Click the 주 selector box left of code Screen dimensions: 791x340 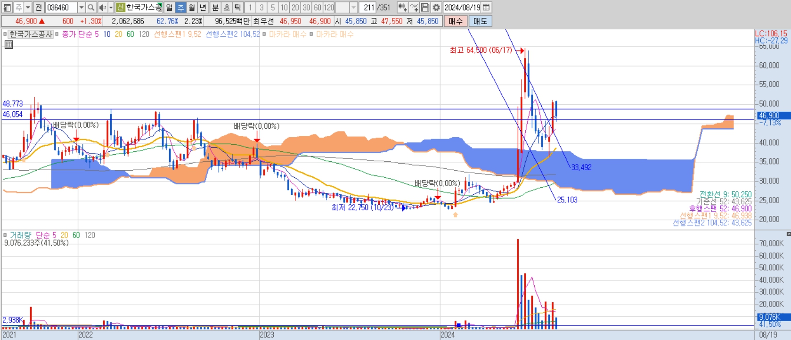tap(19, 8)
